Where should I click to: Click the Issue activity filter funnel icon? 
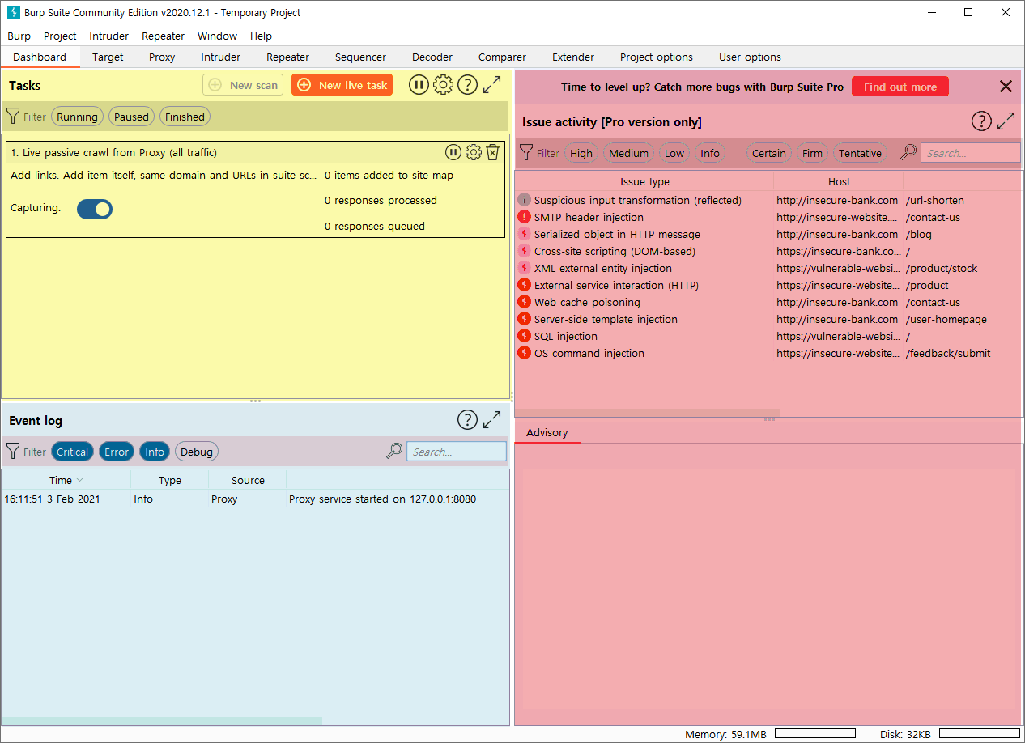point(526,153)
